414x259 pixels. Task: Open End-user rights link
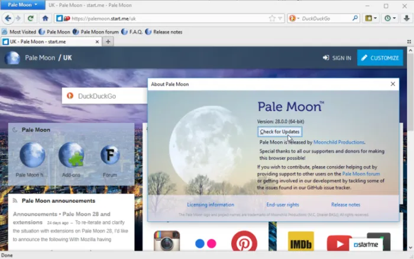[283, 205]
